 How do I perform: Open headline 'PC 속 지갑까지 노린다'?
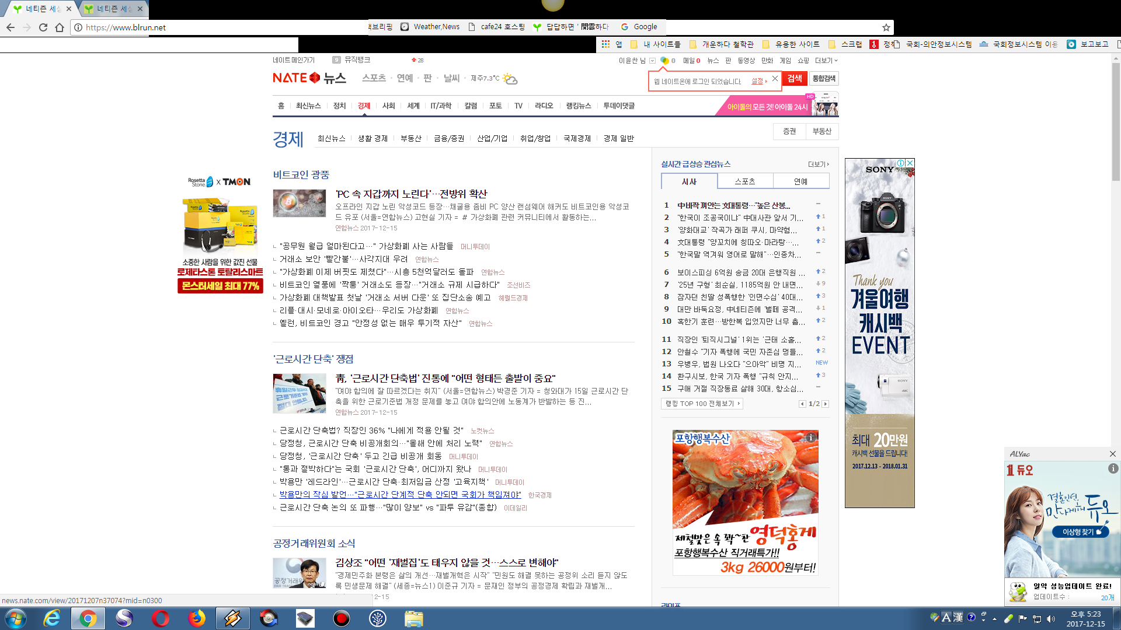point(411,194)
